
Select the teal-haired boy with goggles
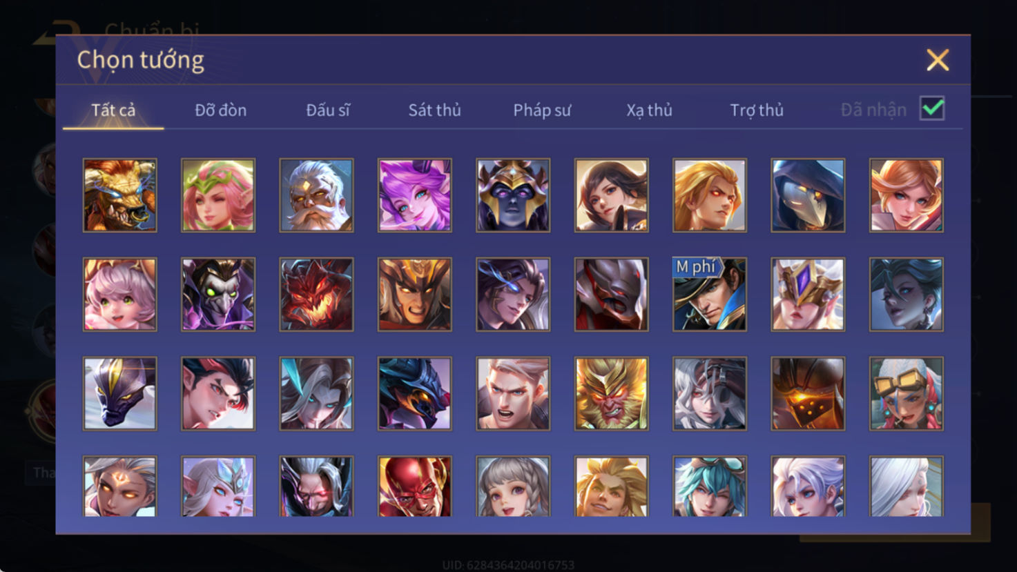pyautogui.click(x=710, y=486)
